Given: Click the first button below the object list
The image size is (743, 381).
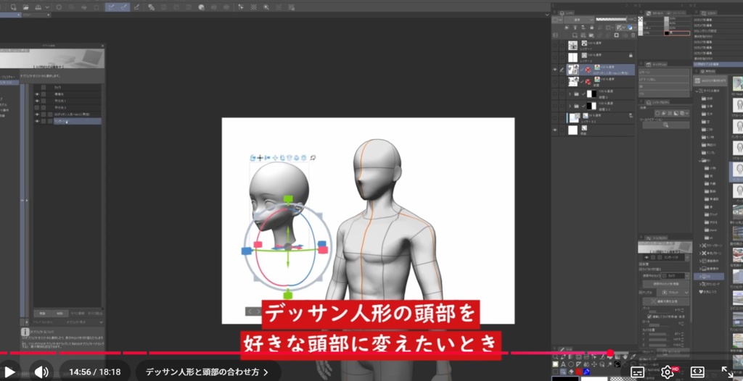Looking at the screenshot, I should pyautogui.click(x=43, y=314).
